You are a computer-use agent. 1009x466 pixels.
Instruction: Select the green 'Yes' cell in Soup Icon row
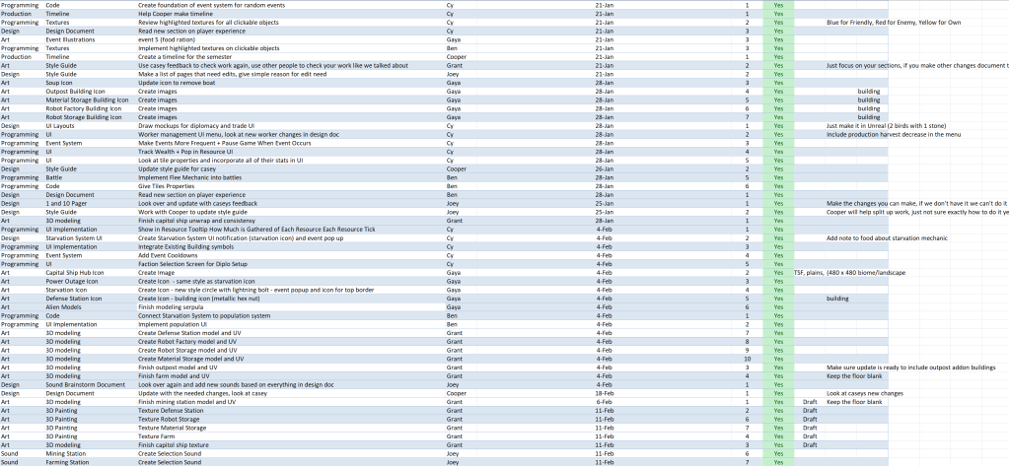(778, 82)
